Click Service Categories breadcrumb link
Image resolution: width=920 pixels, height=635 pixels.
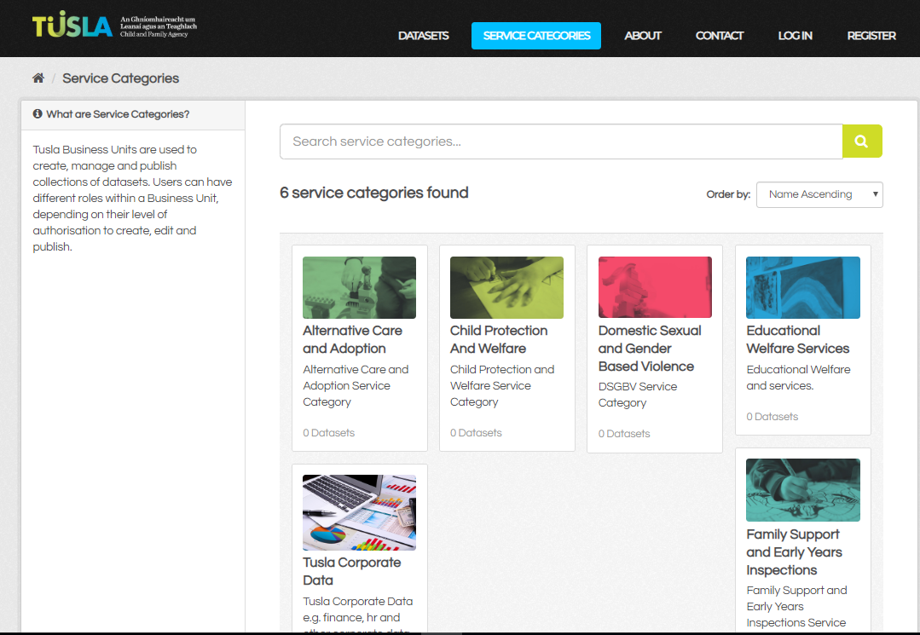pos(121,78)
